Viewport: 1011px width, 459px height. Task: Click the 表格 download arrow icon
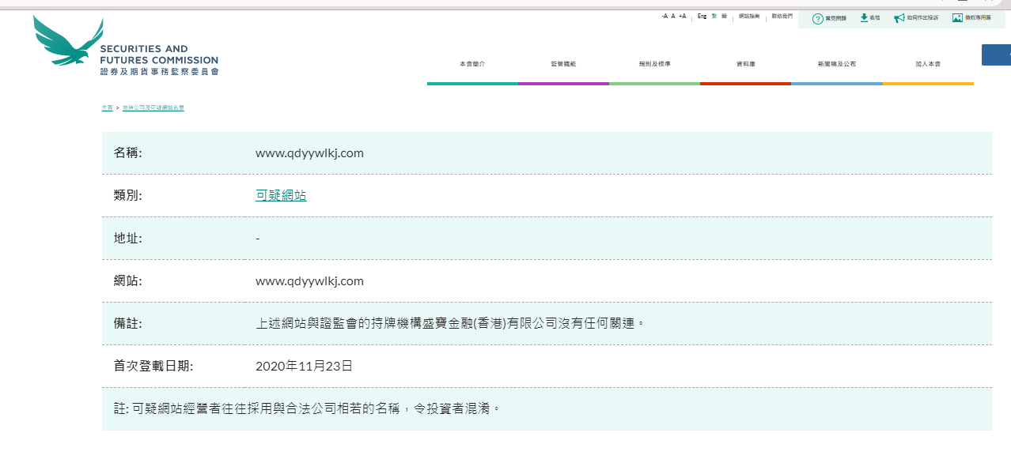click(x=864, y=17)
